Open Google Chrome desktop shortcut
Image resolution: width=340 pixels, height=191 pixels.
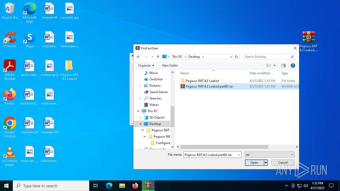click(10, 127)
